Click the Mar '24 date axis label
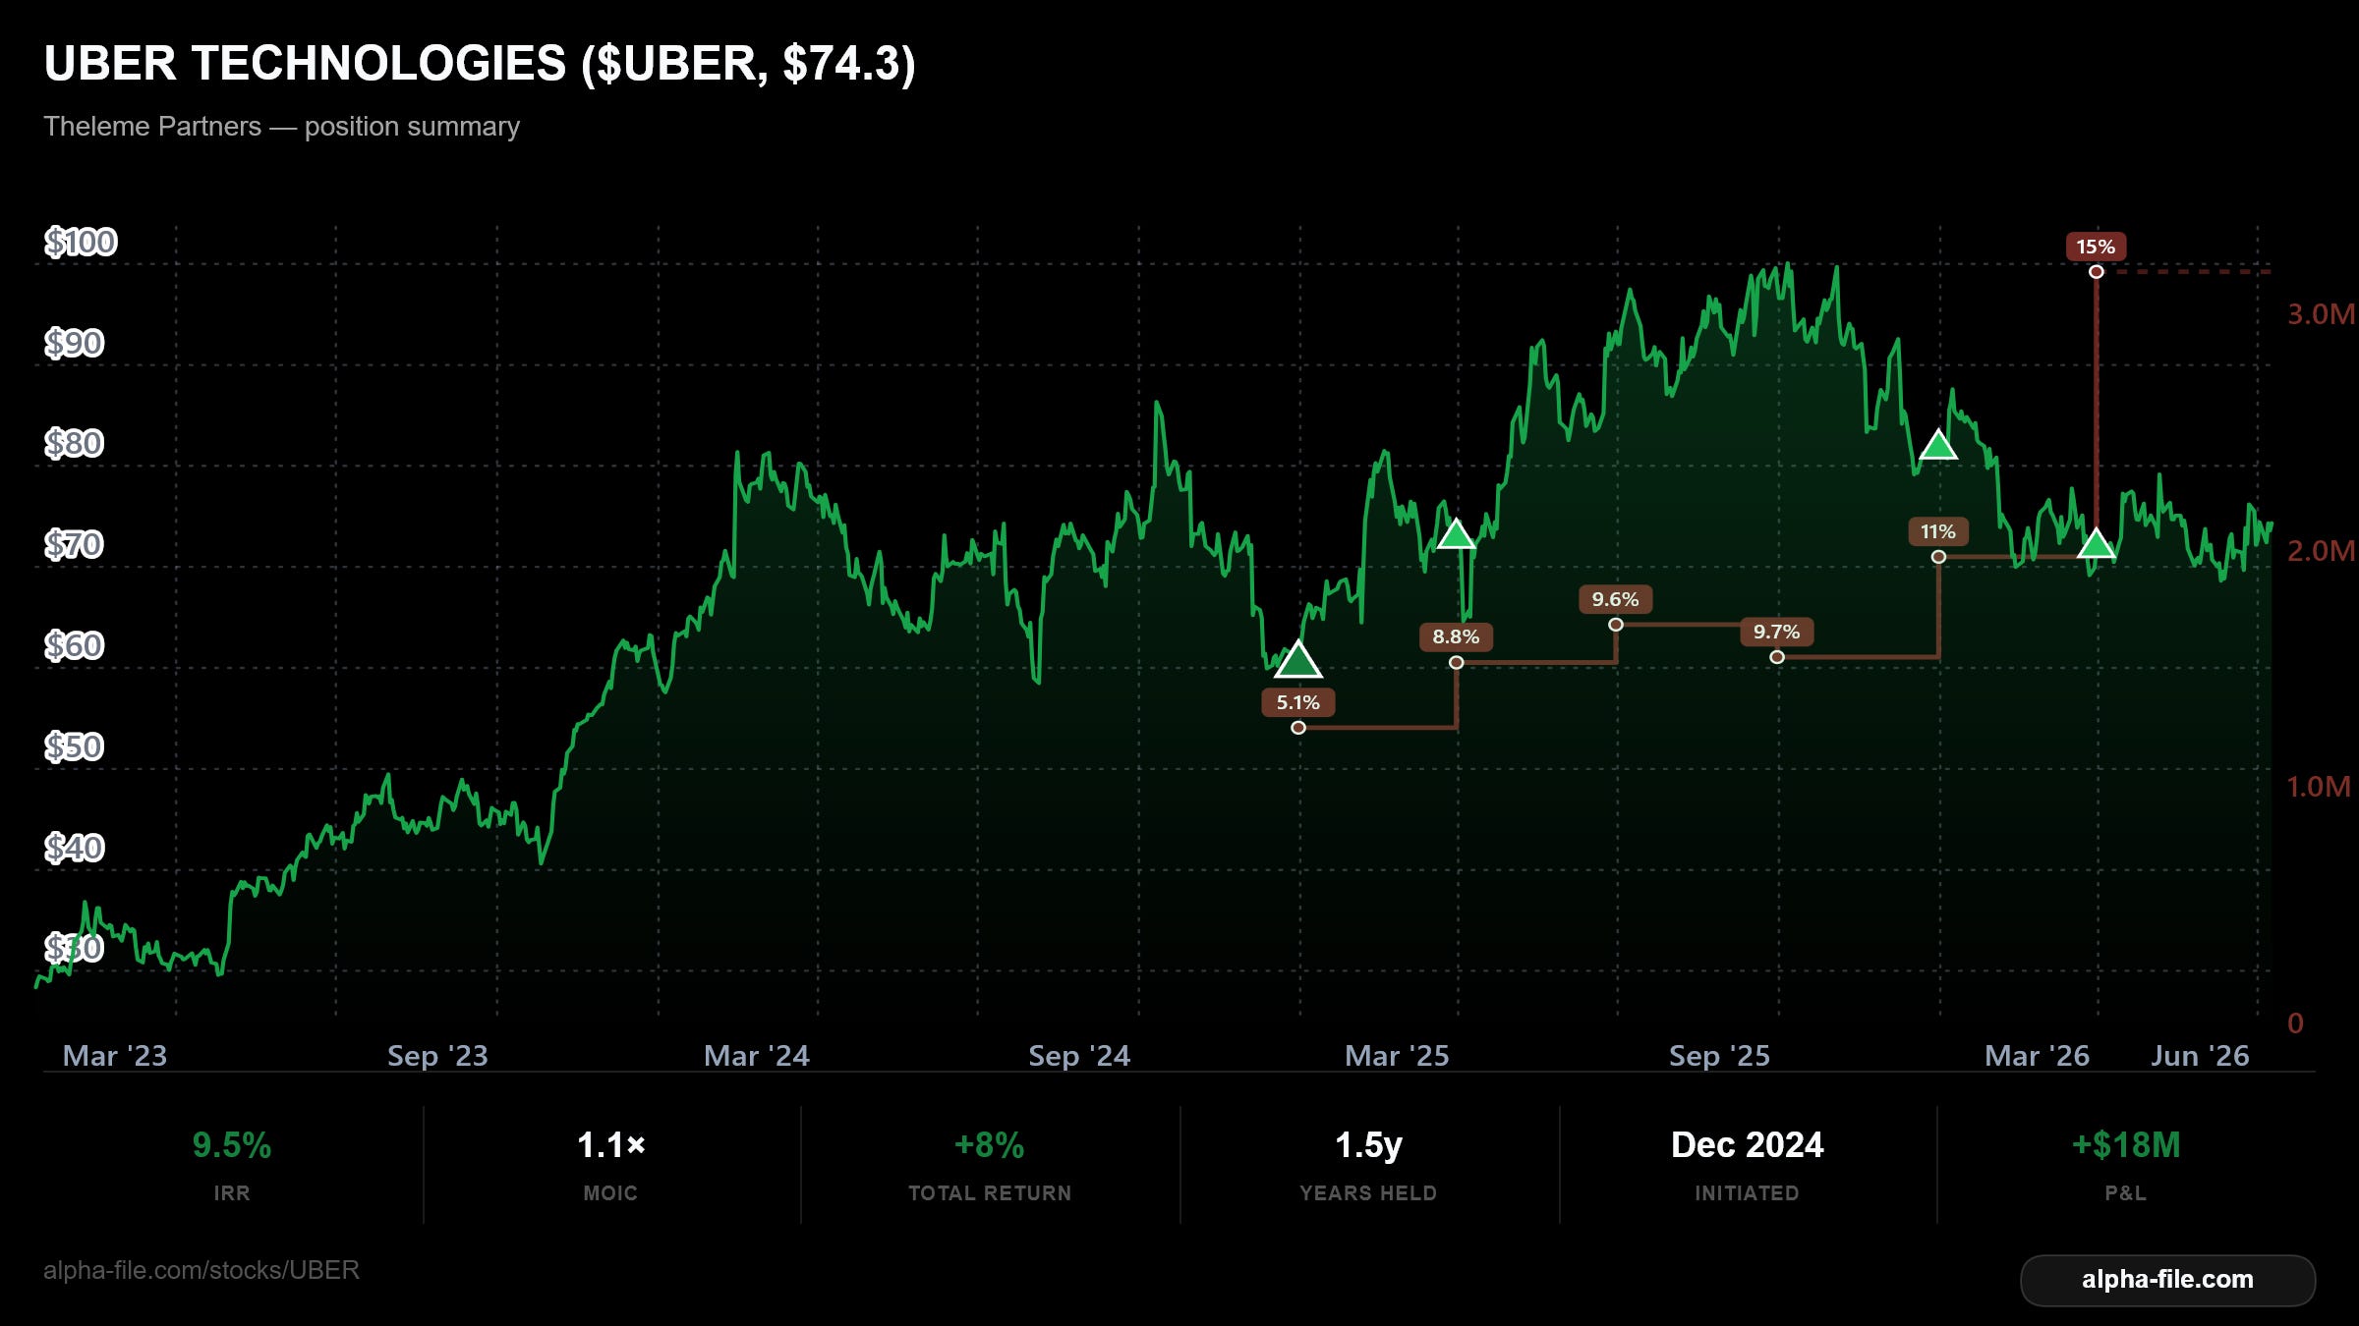 tap(757, 1056)
